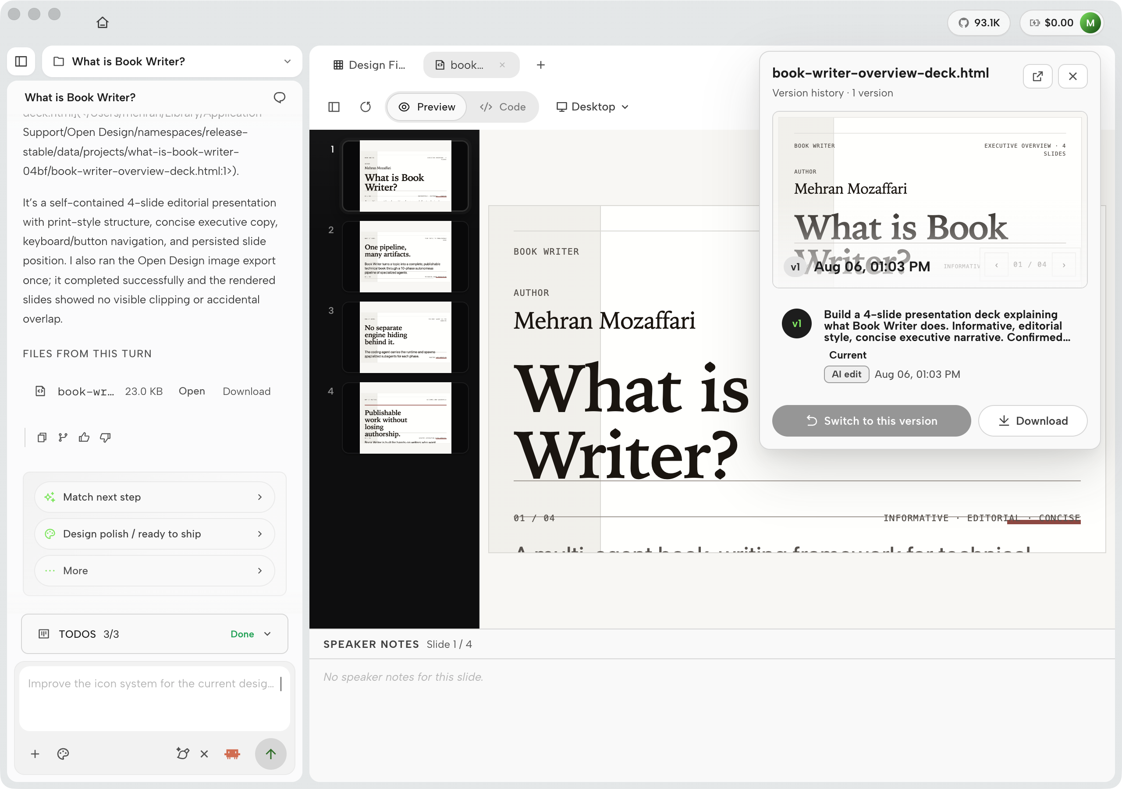Viewport: 1122px width, 789px height.
Task: Switch to Code view
Action: (503, 107)
